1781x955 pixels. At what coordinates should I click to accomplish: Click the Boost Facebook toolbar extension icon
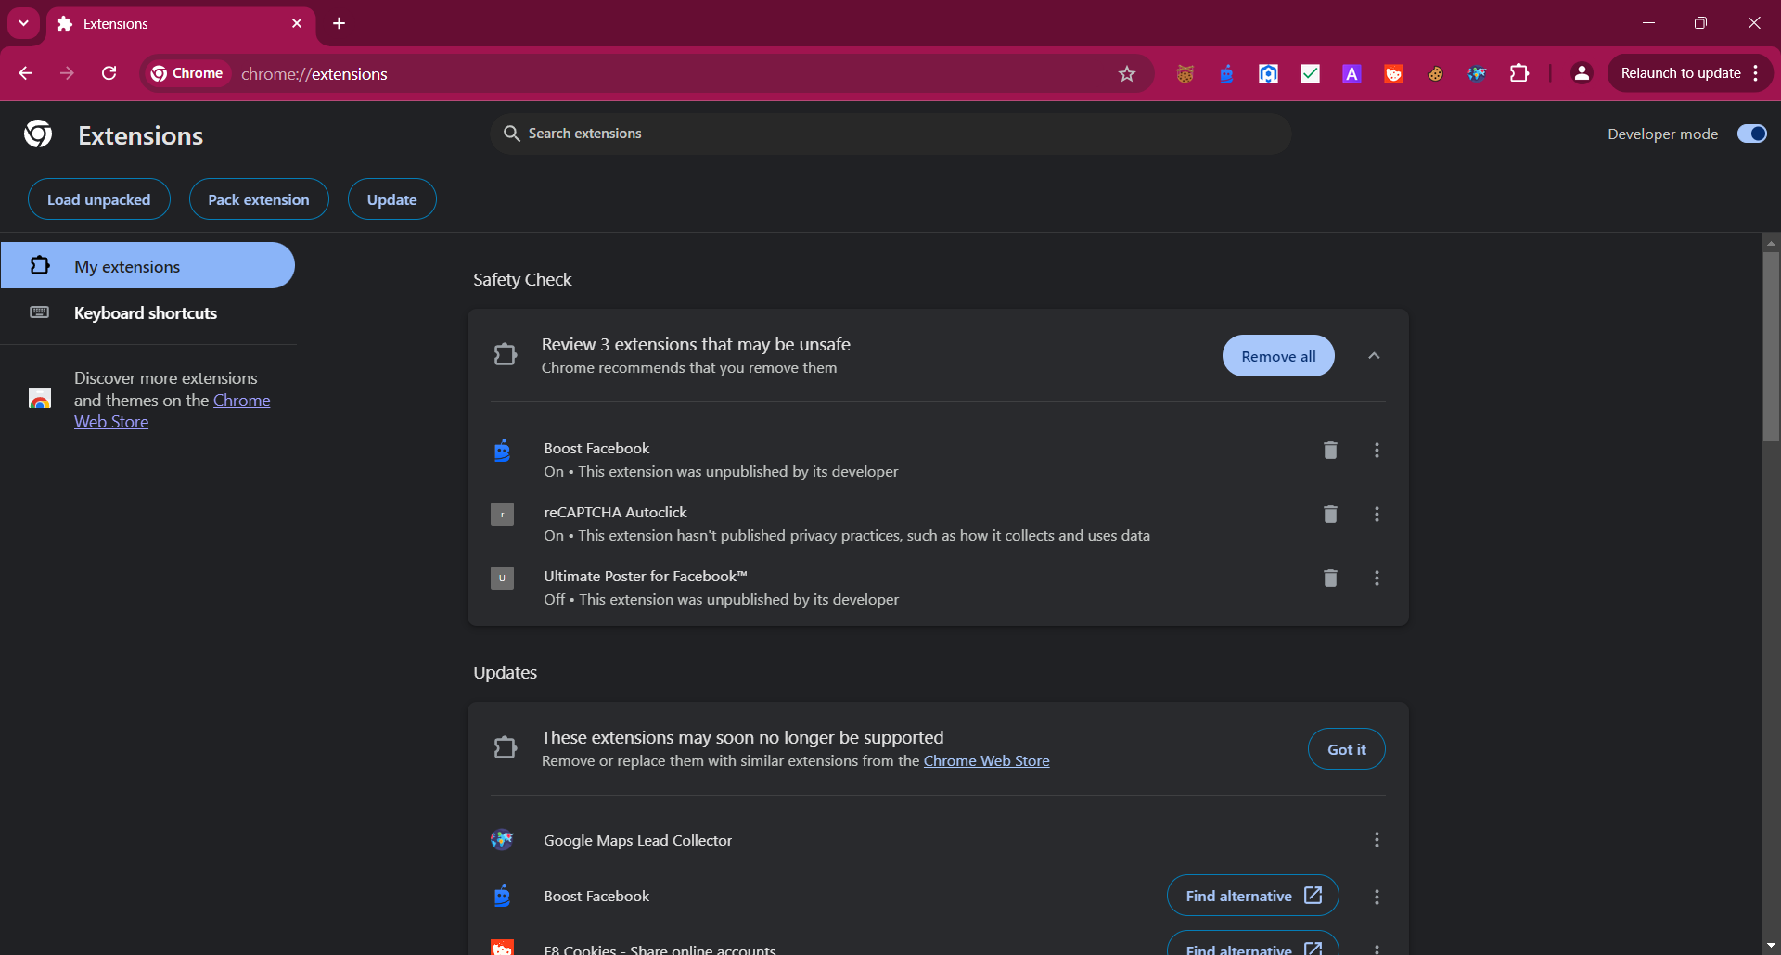pos(1226,74)
